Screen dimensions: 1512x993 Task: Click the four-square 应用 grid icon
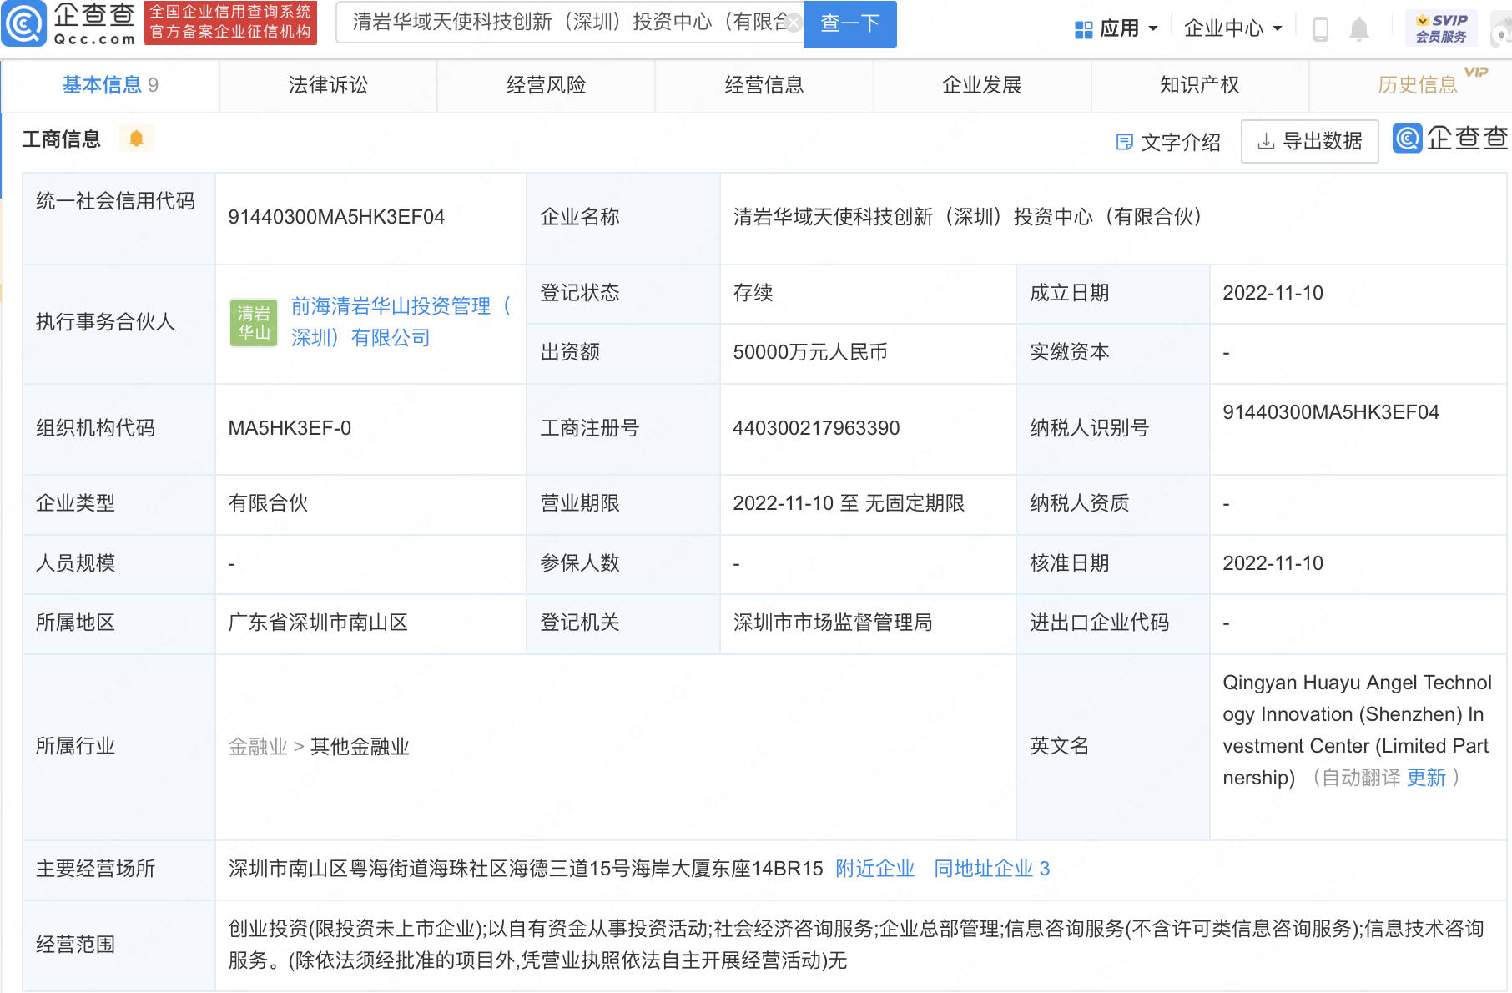(x=1083, y=30)
